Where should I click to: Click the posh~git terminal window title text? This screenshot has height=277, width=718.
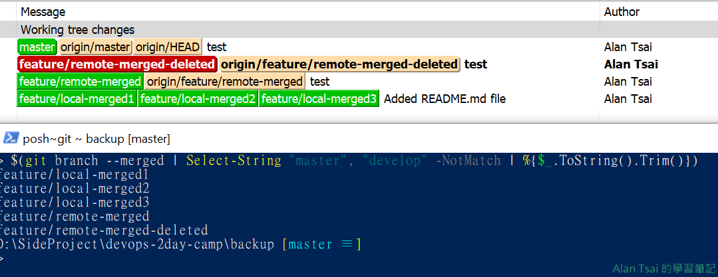pos(96,139)
